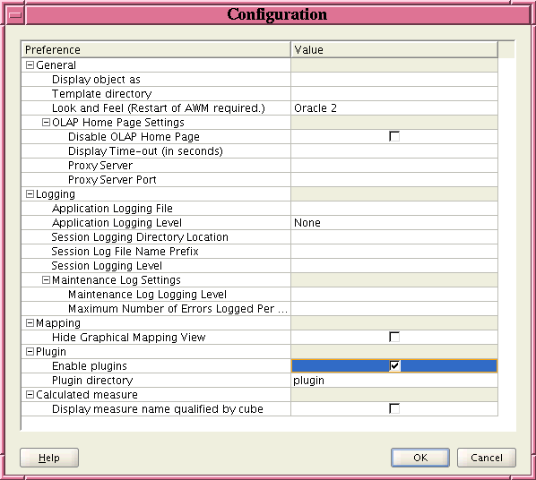
Task: Collapse the Plugin section
Action: (30, 352)
